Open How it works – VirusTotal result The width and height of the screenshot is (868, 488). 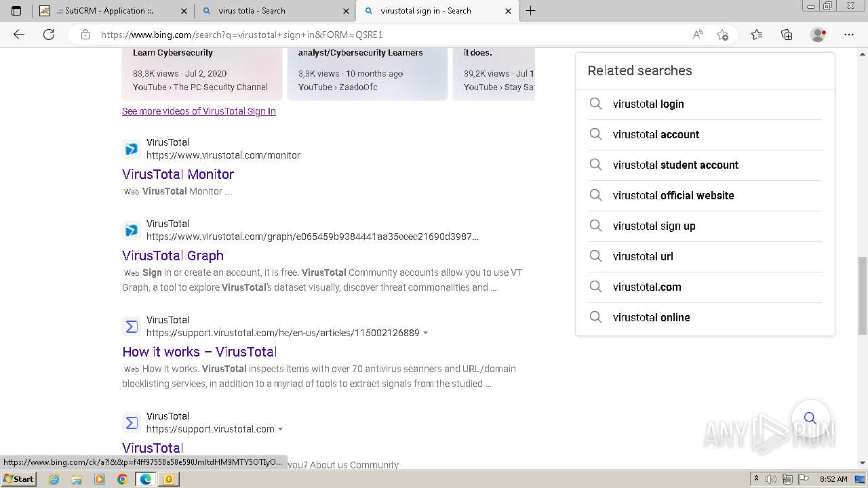199,352
